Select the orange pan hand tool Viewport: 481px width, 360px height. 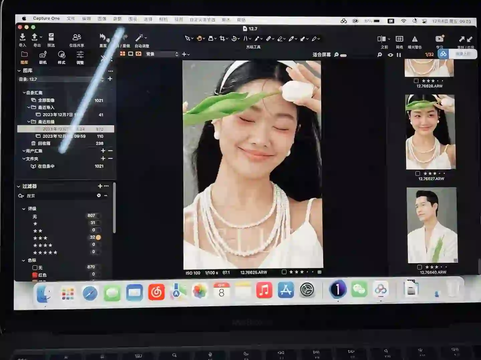199,39
